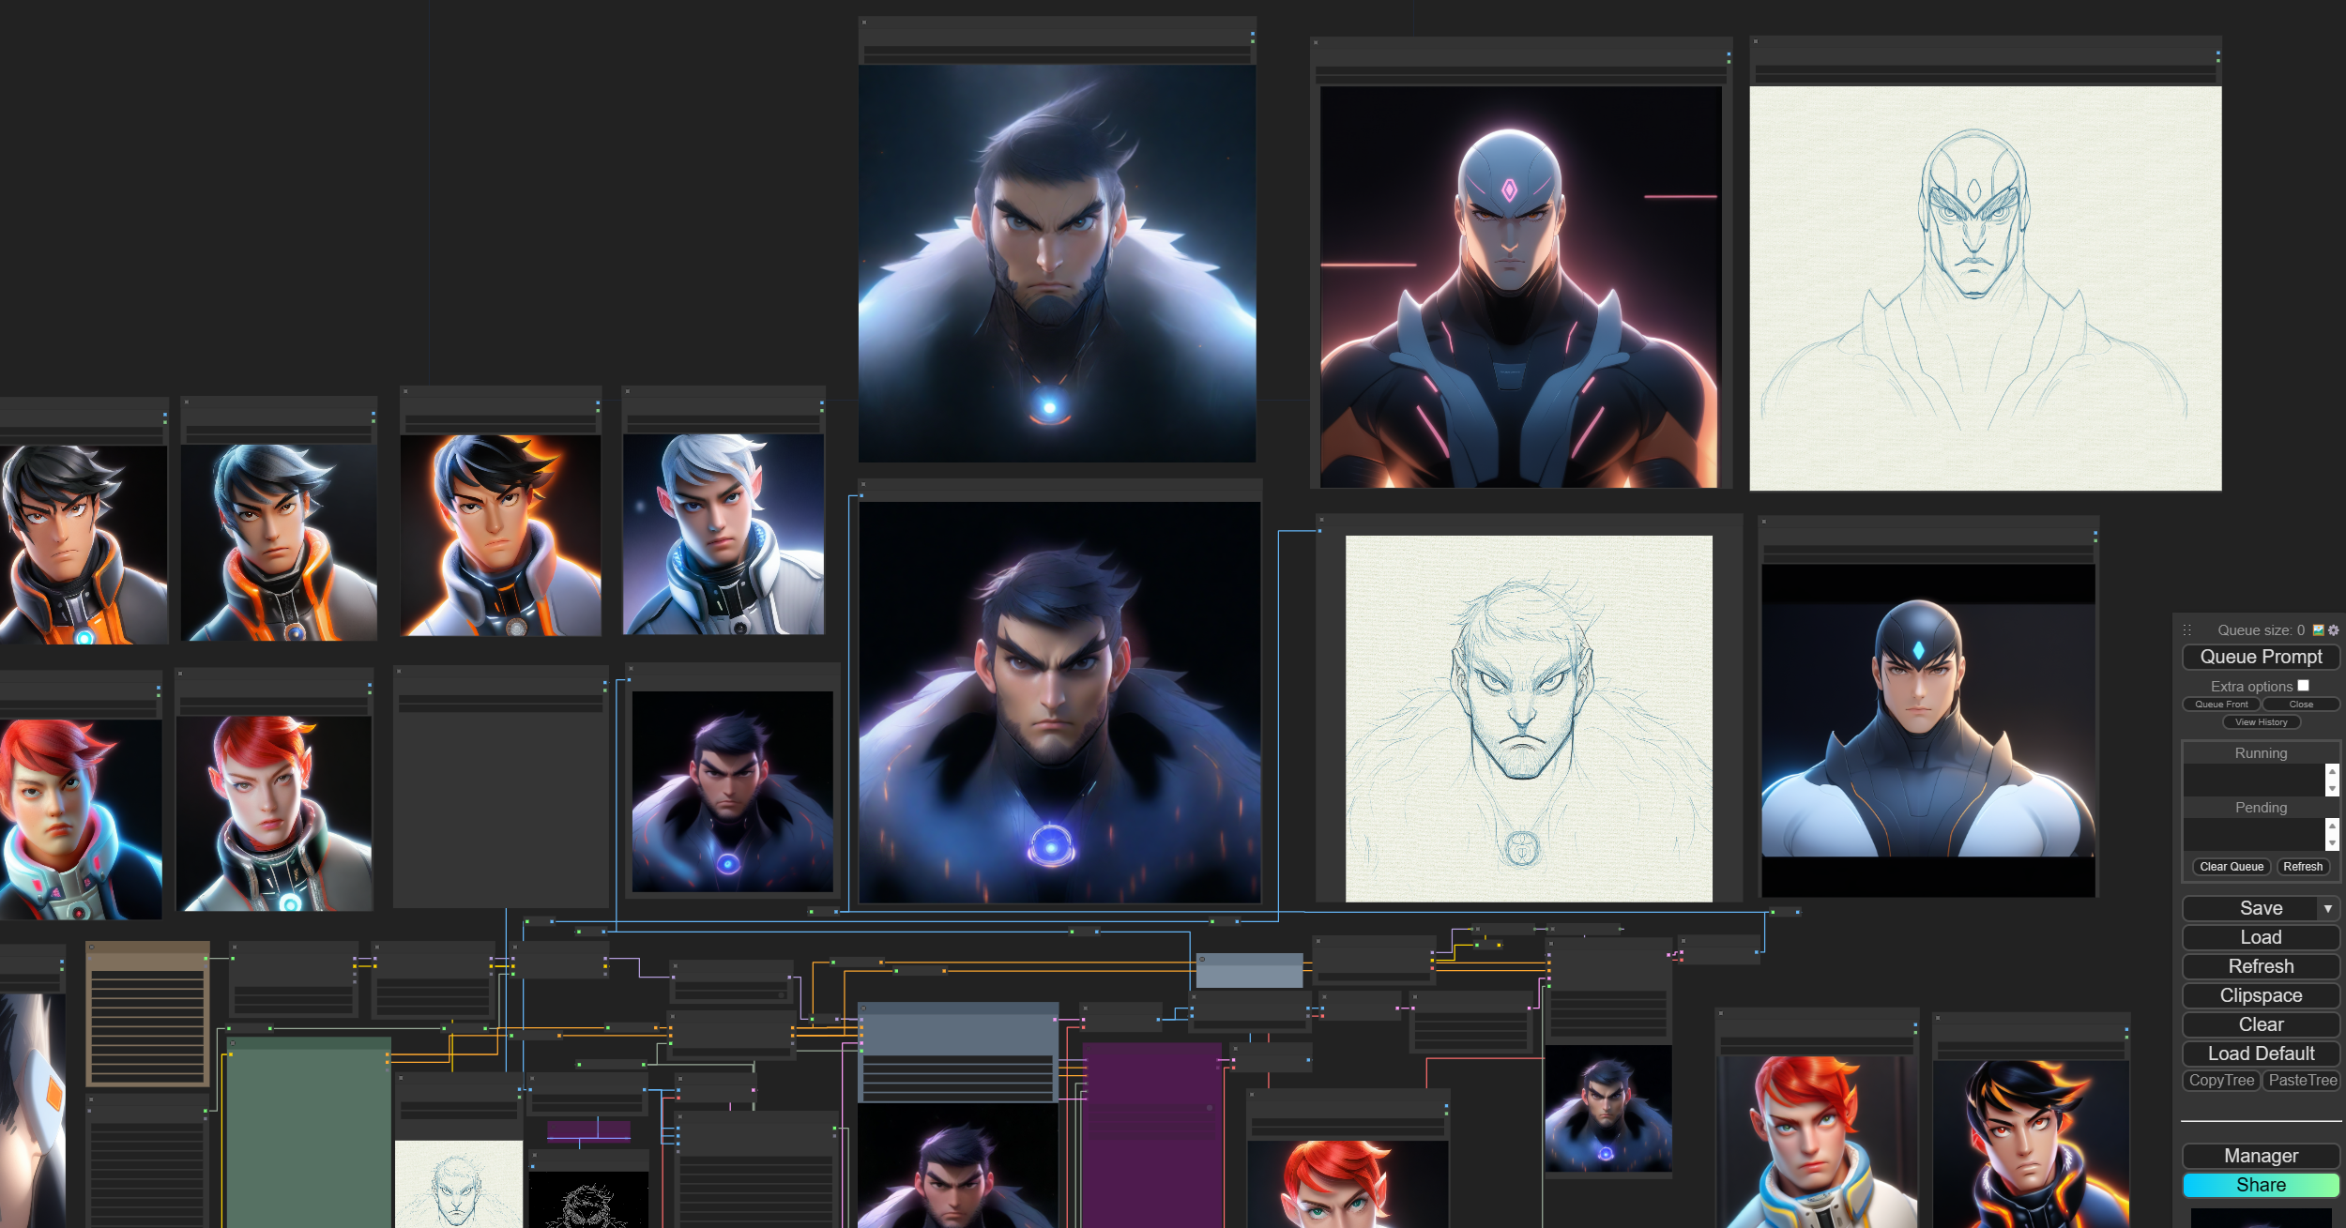2346x1228 pixels.
Task: Grab the queue panel drag handle
Action: pos(2187,630)
